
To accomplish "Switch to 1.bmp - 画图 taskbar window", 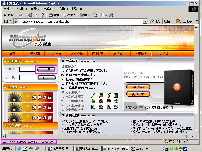I will [143, 149].
